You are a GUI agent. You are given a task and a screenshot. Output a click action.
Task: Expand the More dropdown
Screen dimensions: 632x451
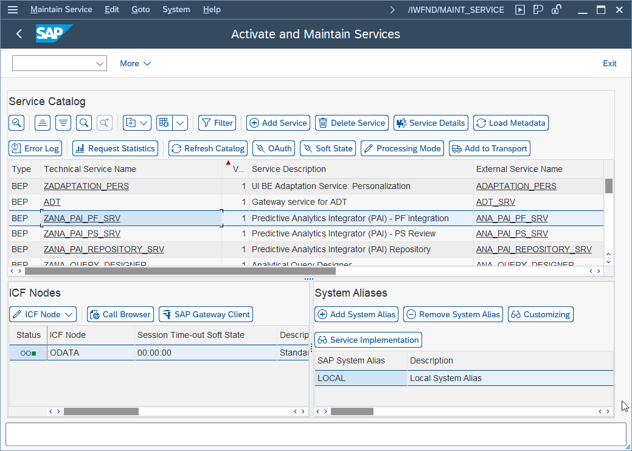click(135, 63)
